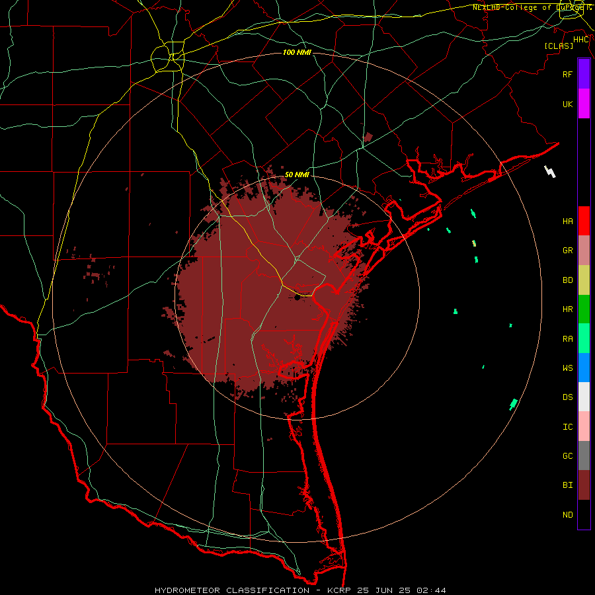Select the WS legend label
The height and width of the screenshot is (595, 595).
[567, 368]
